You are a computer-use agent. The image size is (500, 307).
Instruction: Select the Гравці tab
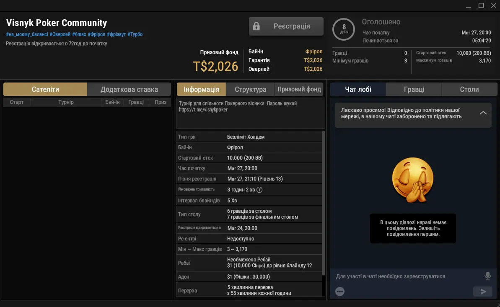point(414,89)
